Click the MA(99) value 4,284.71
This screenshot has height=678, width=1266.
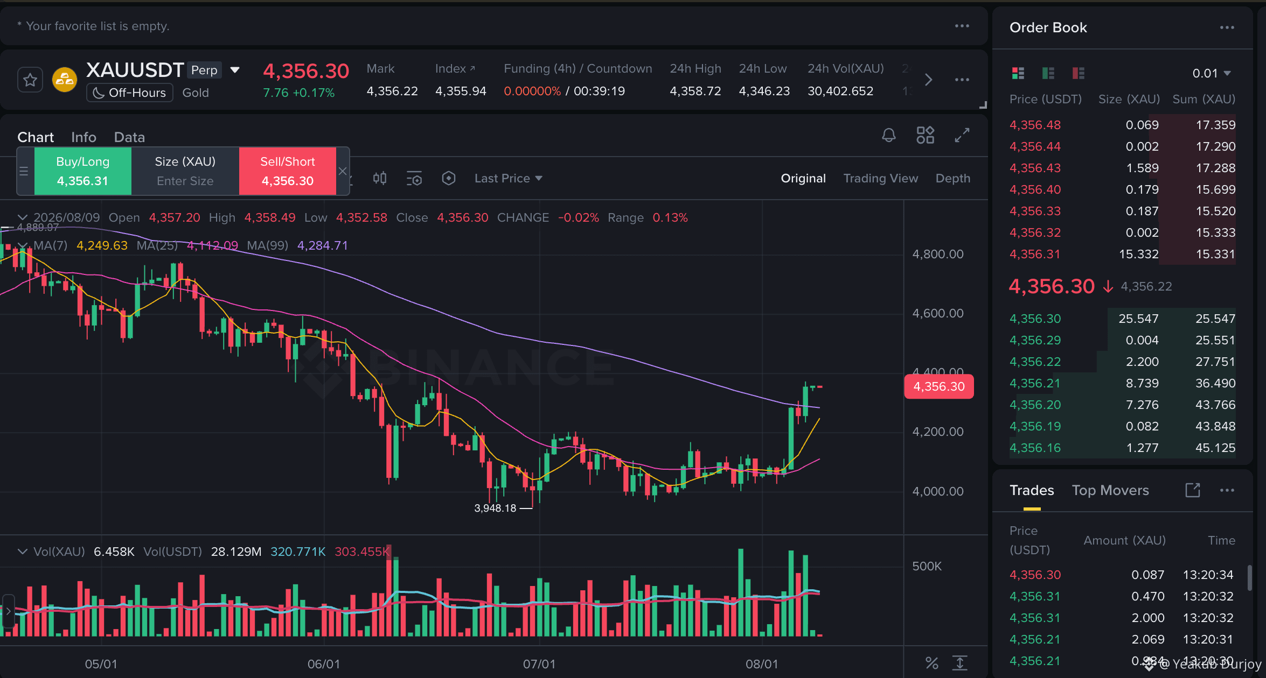pos(323,245)
